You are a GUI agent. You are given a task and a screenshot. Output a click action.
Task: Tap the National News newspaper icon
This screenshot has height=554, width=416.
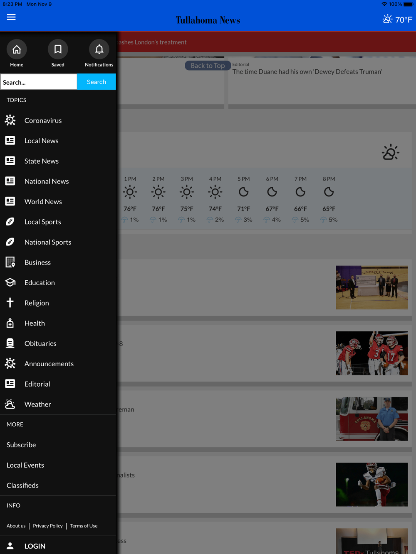point(10,181)
